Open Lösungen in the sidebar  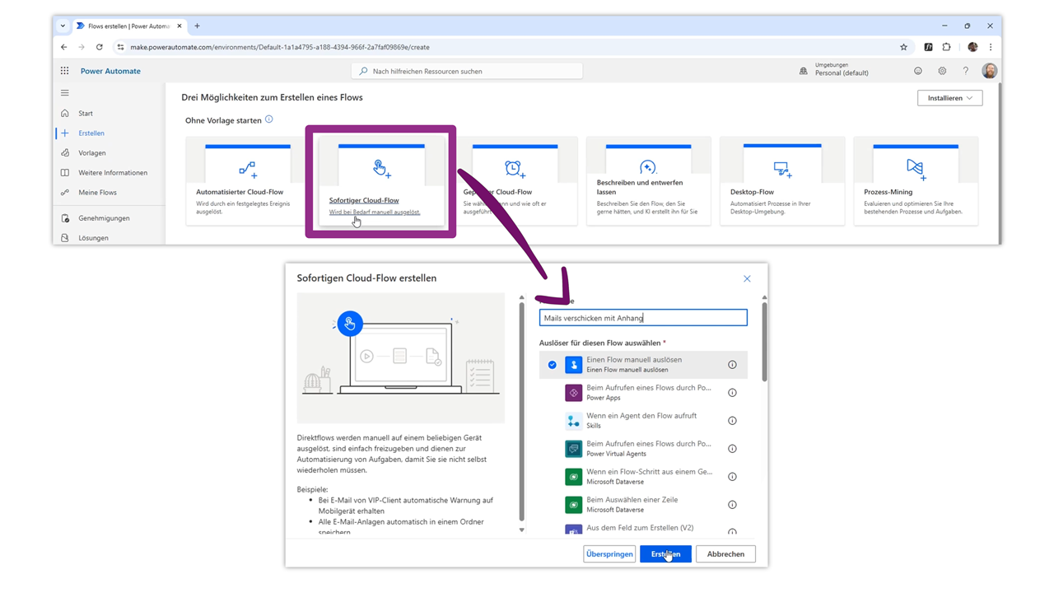[93, 238]
